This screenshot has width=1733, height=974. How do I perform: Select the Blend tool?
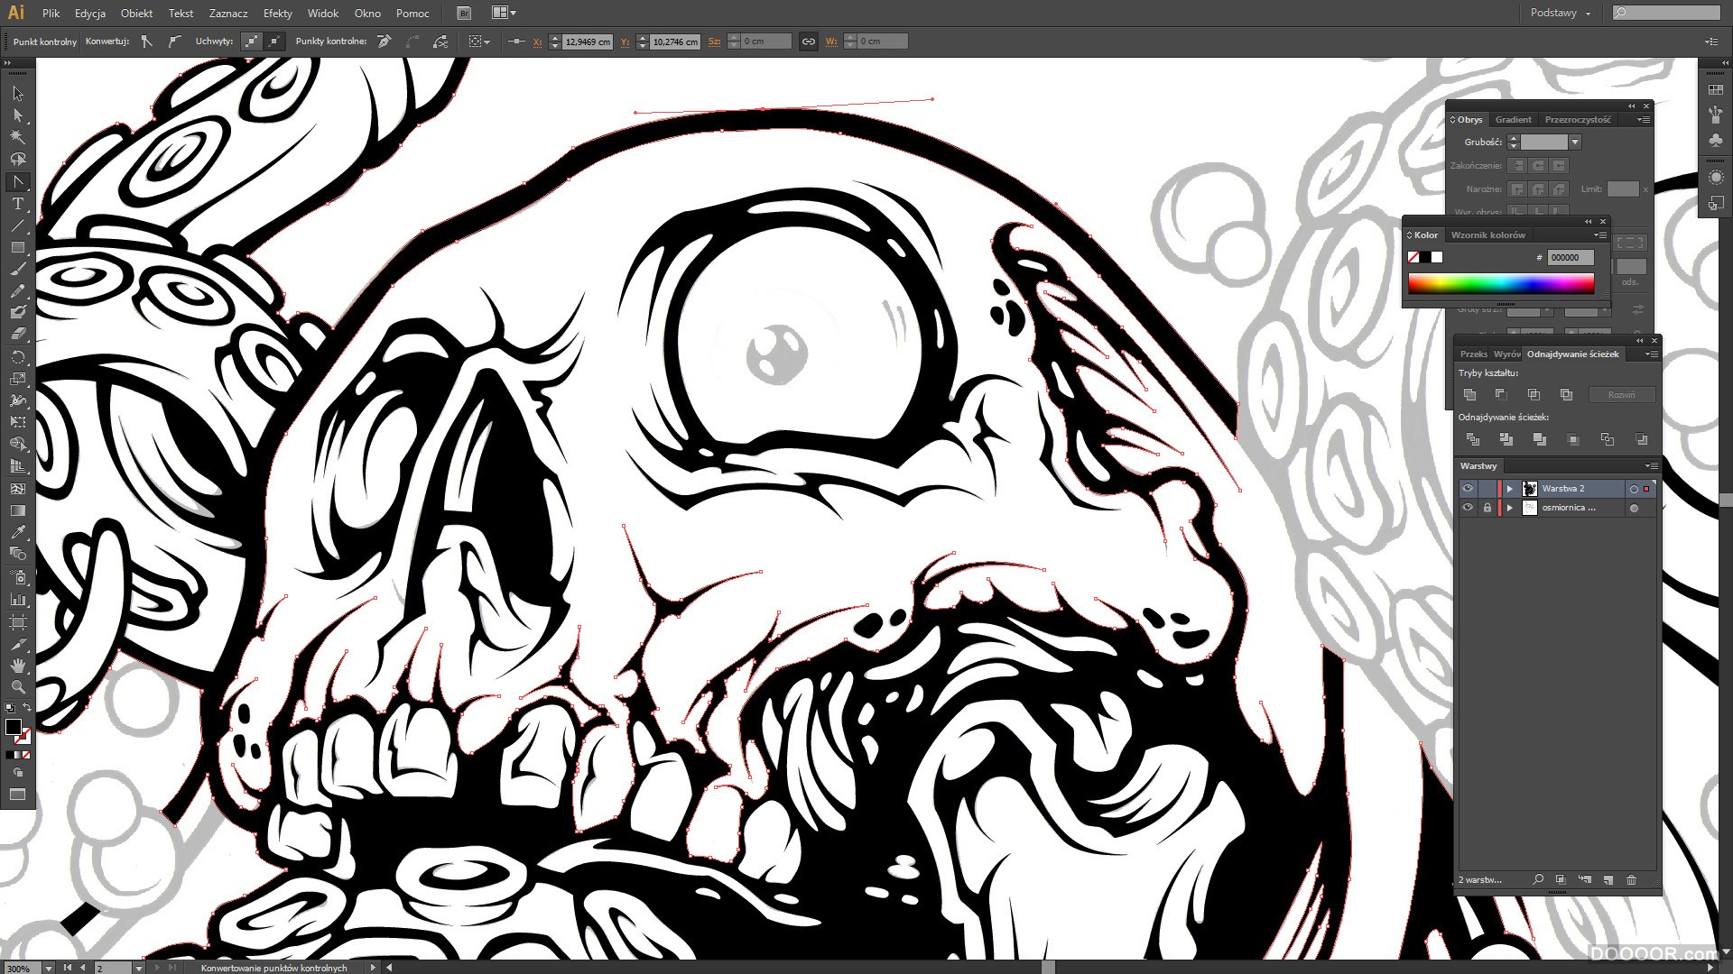[17, 554]
